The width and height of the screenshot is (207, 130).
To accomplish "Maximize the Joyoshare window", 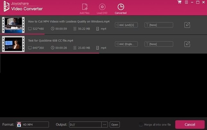I will 198,2.
